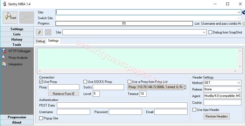Click the Email input field

click(171, 112)
